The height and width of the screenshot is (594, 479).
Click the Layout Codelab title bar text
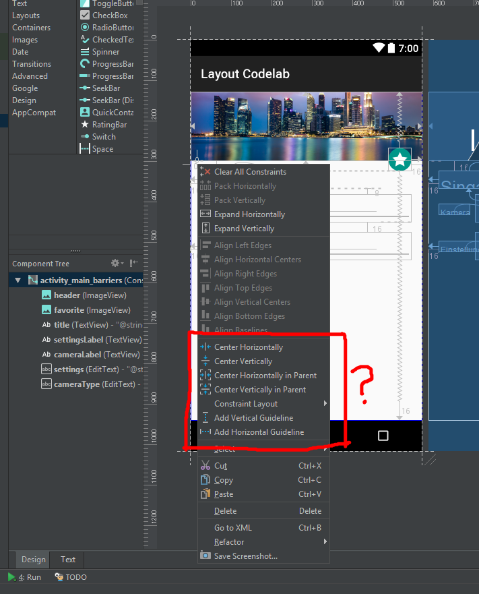245,74
